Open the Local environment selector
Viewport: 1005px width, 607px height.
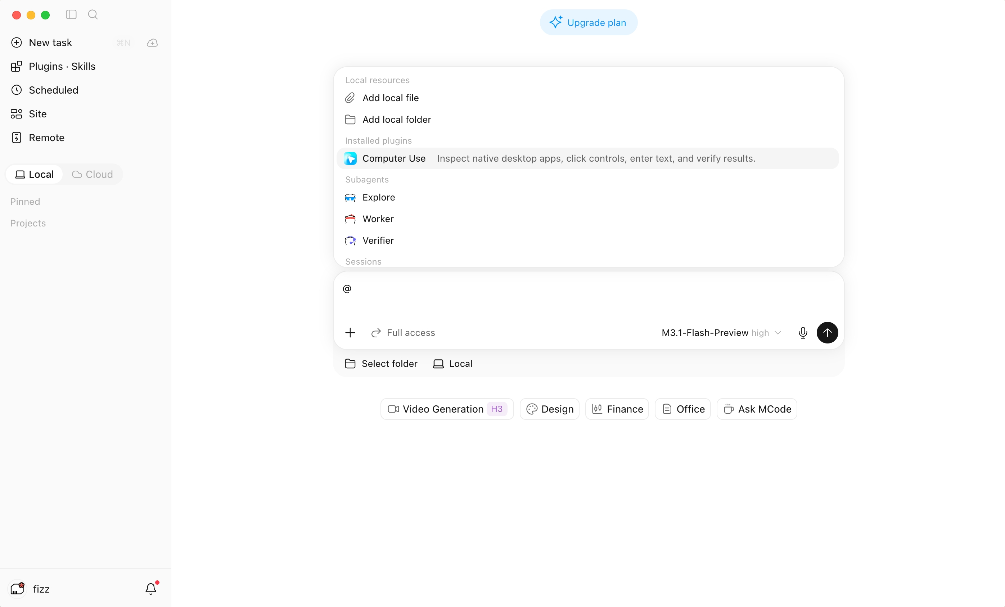pos(452,364)
